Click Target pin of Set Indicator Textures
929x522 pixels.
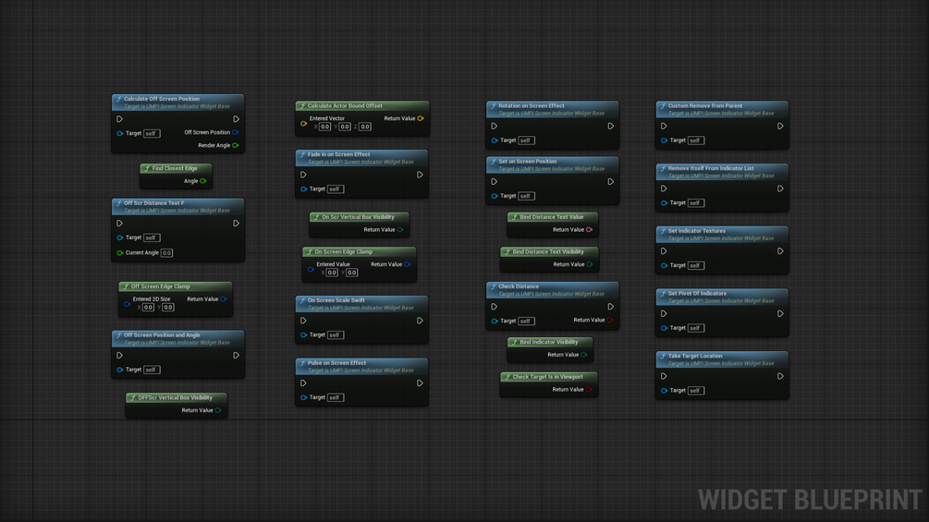[x=664, y=266]
